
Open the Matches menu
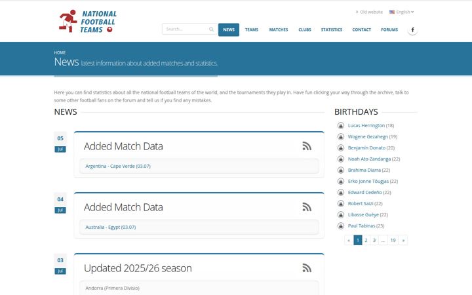click(x=279, y=29)
